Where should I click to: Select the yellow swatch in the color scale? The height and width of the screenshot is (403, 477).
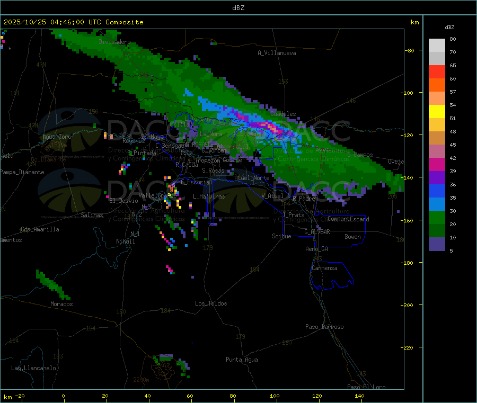pyautogui.click(x=437, y=111)
